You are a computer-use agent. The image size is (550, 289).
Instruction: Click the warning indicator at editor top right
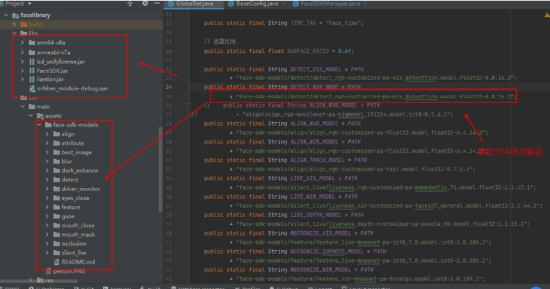pyautogui.click(x=547, y=15)
